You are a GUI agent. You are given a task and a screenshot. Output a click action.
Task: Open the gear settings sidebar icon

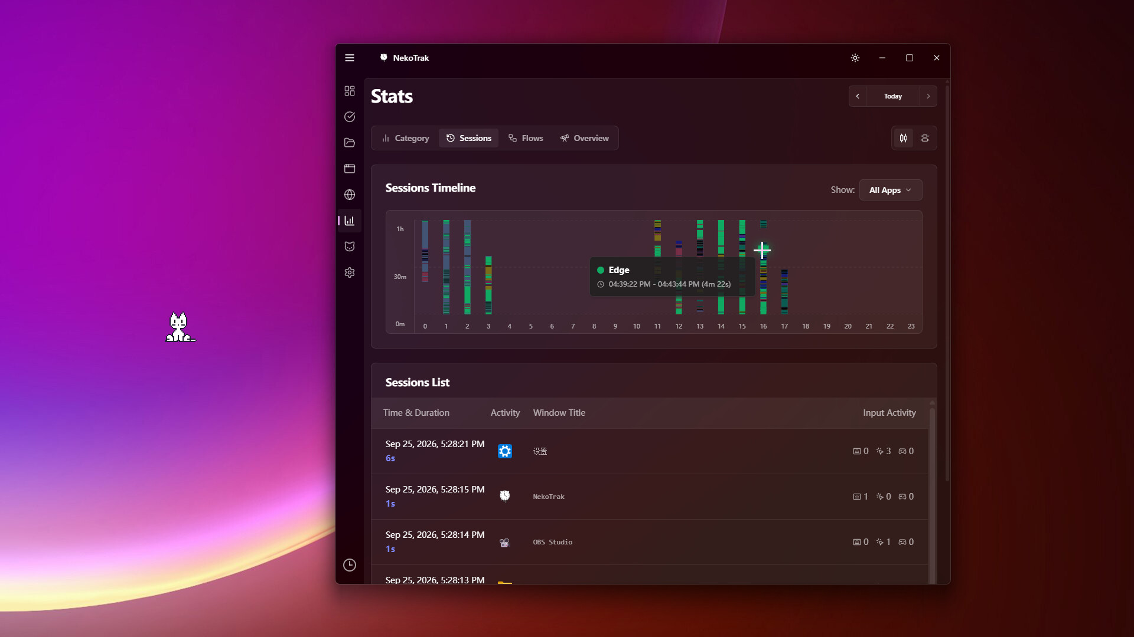[x=350, y=272]
